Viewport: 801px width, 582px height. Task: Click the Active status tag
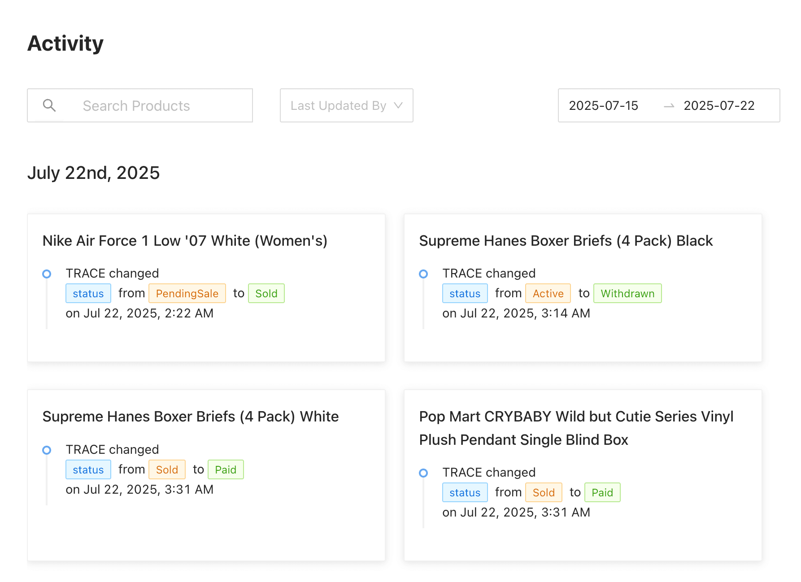click(x=548, y=294)
